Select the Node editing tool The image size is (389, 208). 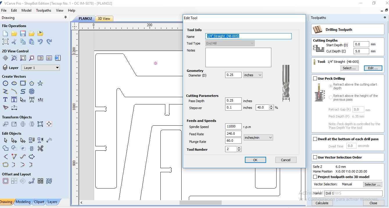pos(14,140)
